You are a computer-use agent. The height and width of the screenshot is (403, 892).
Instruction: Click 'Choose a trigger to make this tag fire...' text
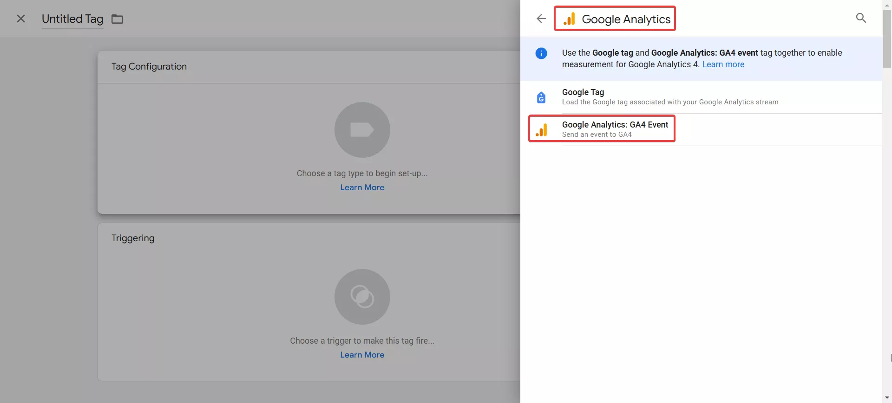(362, 341)
